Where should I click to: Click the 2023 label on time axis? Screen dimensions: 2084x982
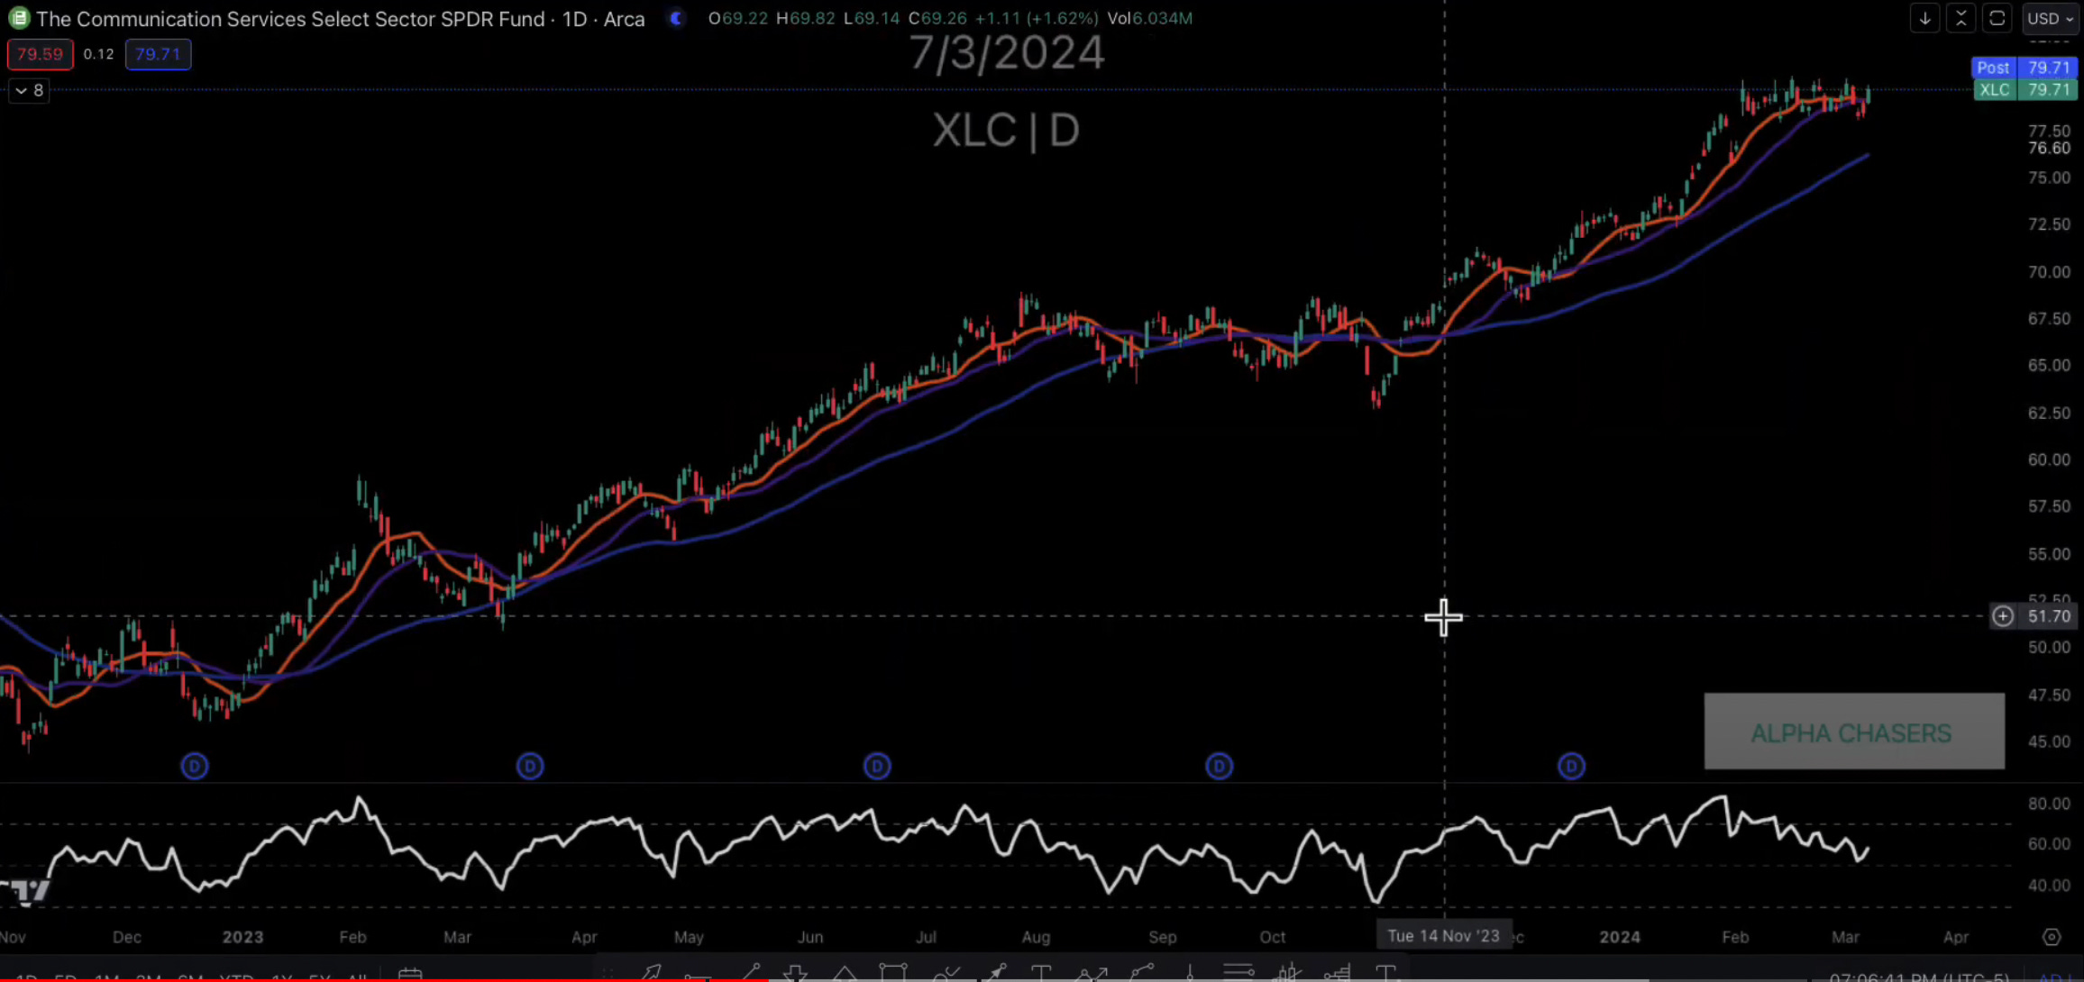pos(242,937)
